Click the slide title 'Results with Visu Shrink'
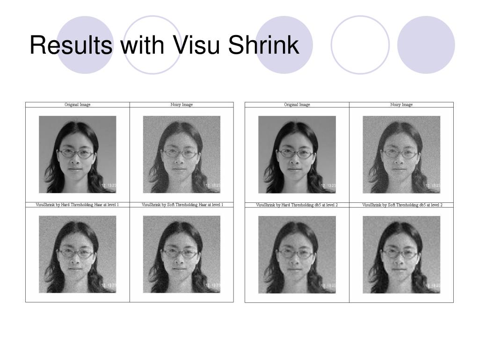Viewport: 479px width, 359px height. (164, 45)
